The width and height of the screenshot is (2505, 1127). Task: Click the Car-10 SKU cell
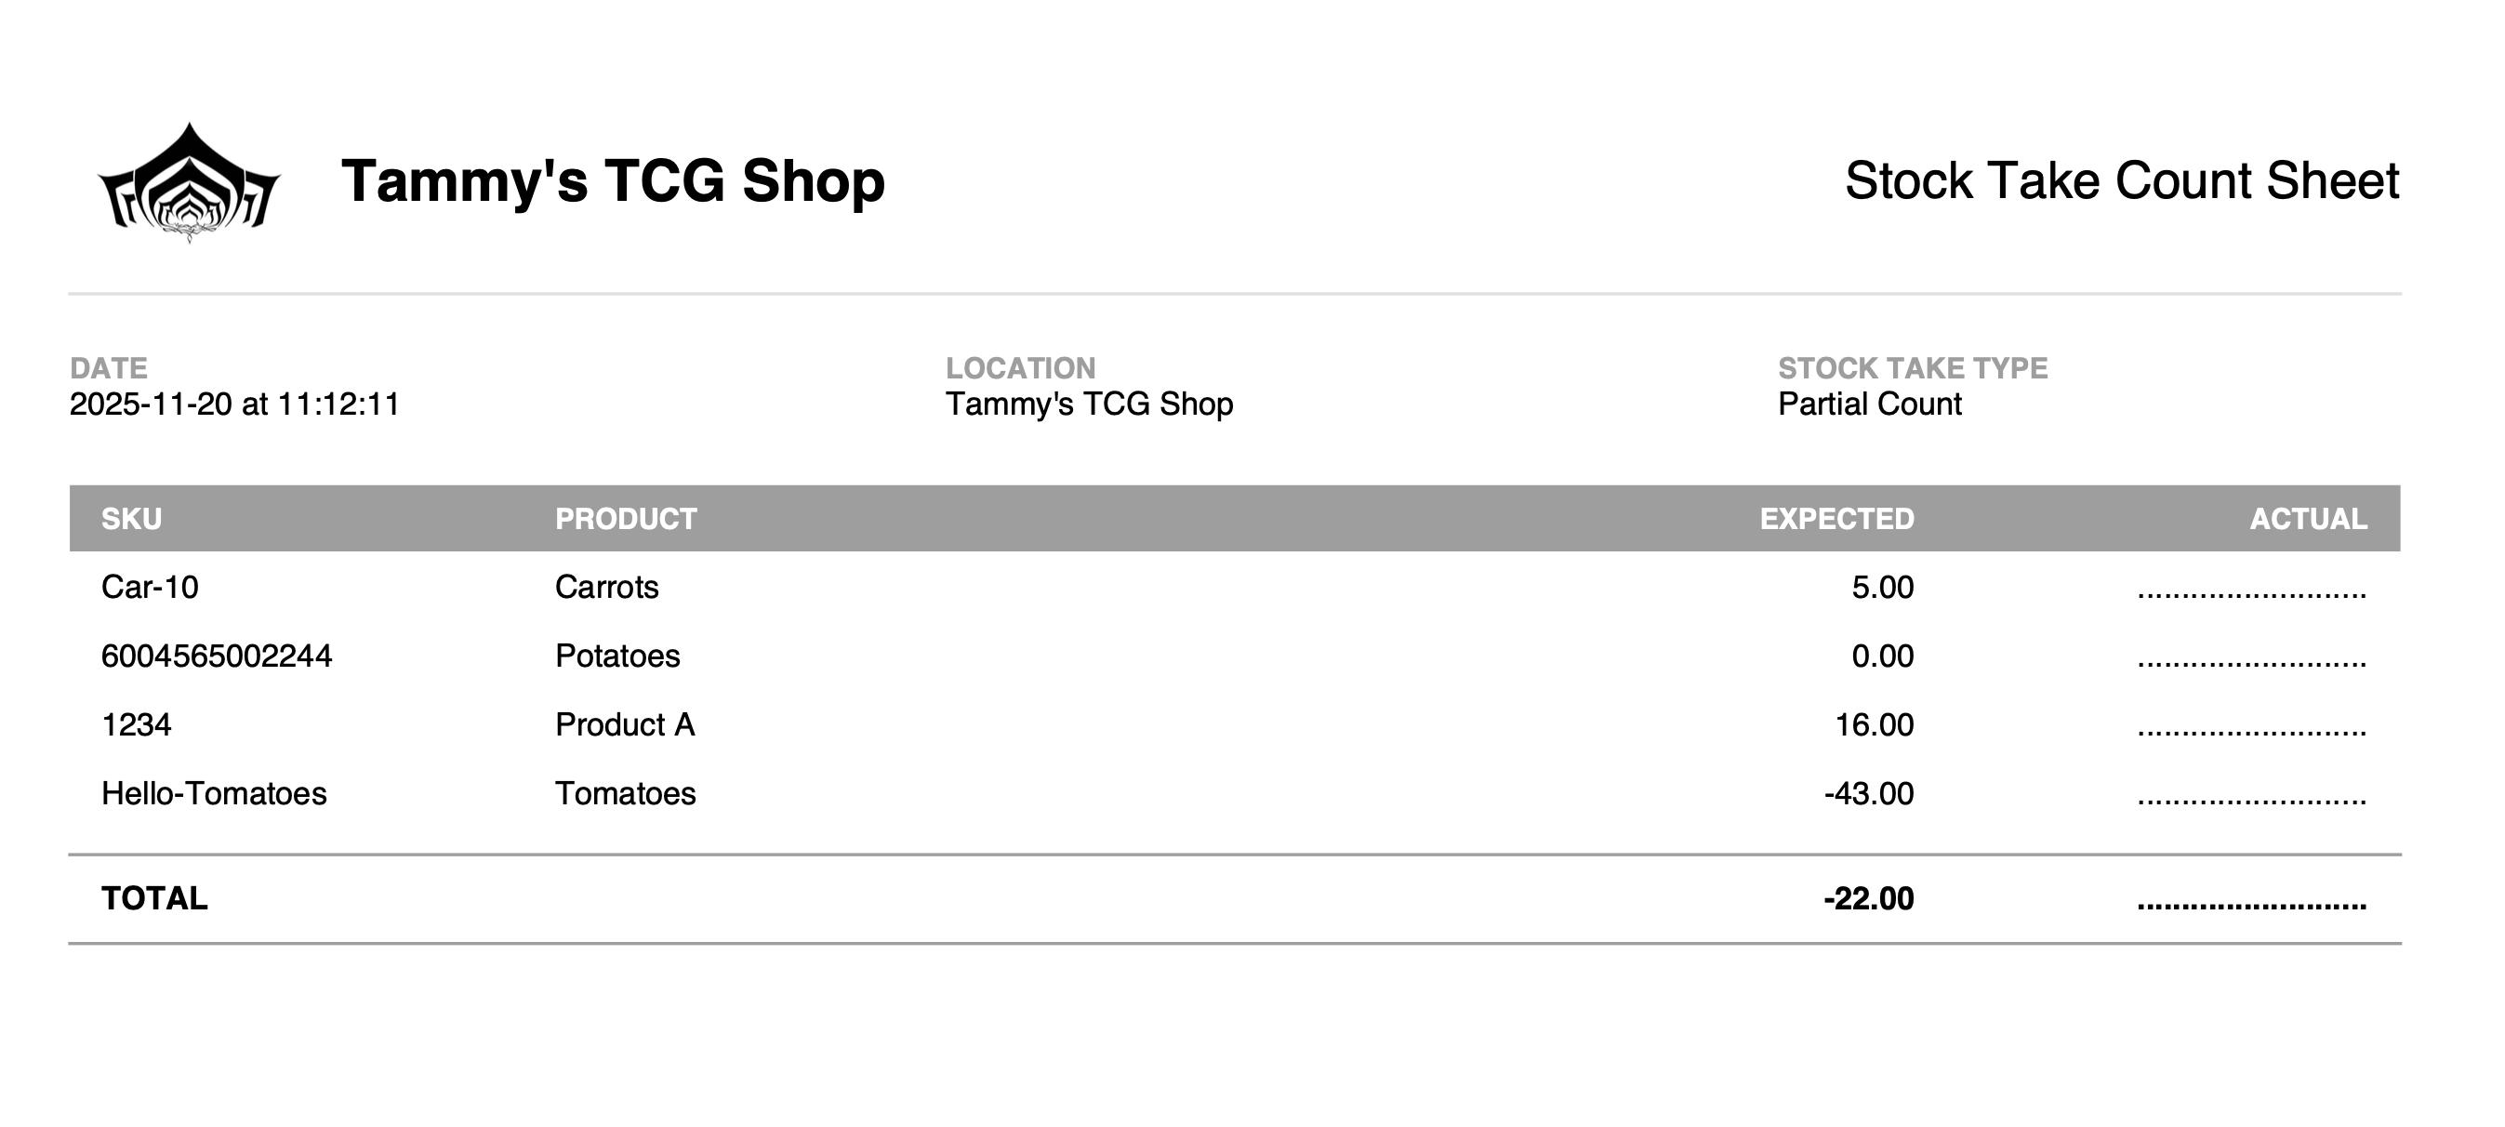[x=150, y=588]
